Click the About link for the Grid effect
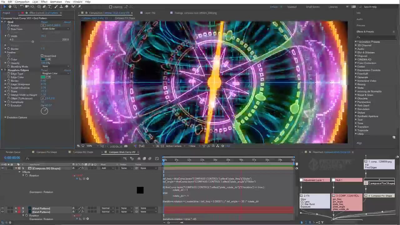400x225 pixels. click(x=67, y=22)
